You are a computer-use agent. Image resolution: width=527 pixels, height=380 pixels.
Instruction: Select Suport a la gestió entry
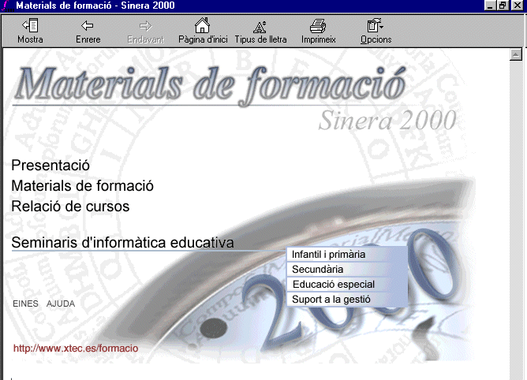click(331, 300)
